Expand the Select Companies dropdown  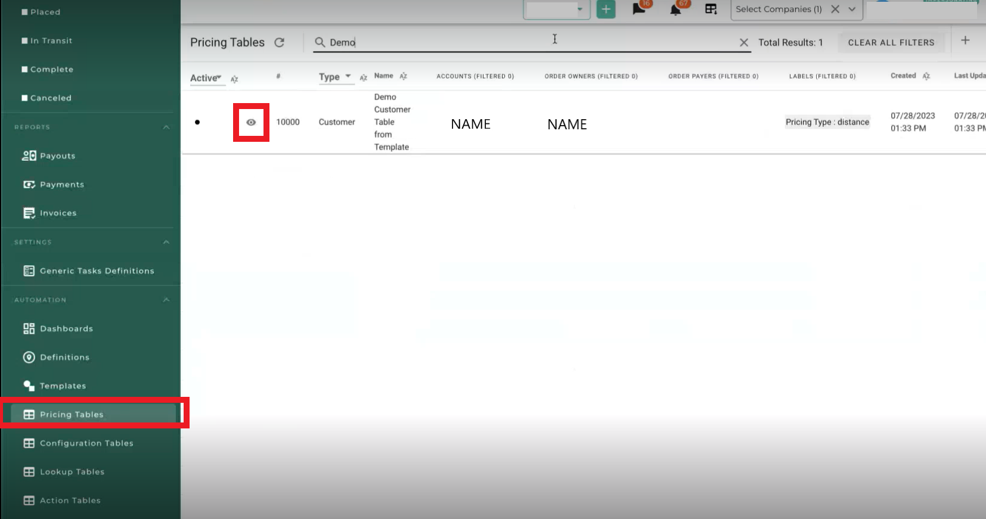click(x=852, y=9)
